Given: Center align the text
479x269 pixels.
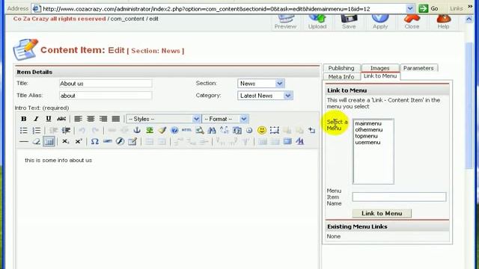Looking at the screenshot, I should click(x=91, y=119).
